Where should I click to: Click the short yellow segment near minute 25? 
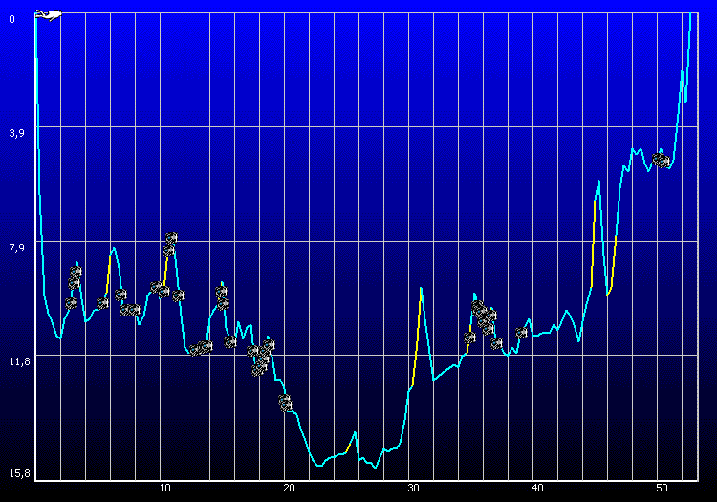point(349,447)
